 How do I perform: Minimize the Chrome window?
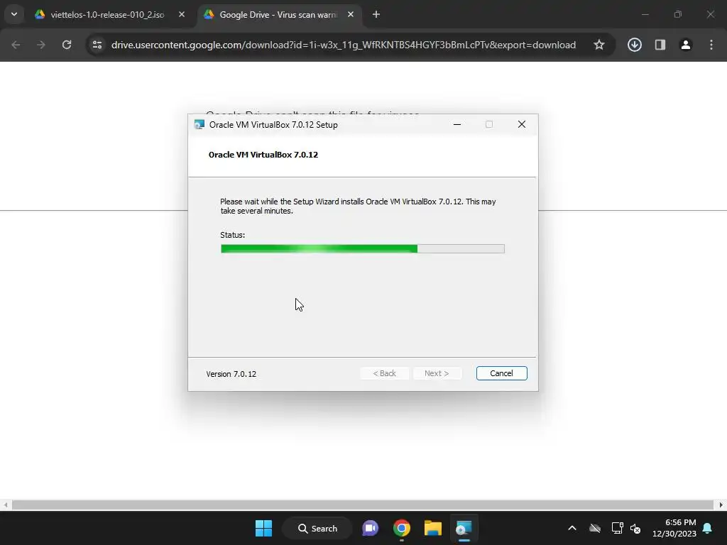(x=645, y=14)
